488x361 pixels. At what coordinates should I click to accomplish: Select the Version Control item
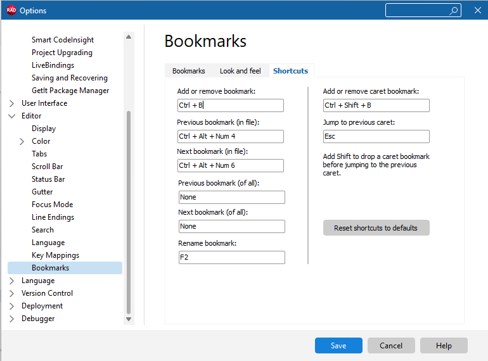pos(47,293)
